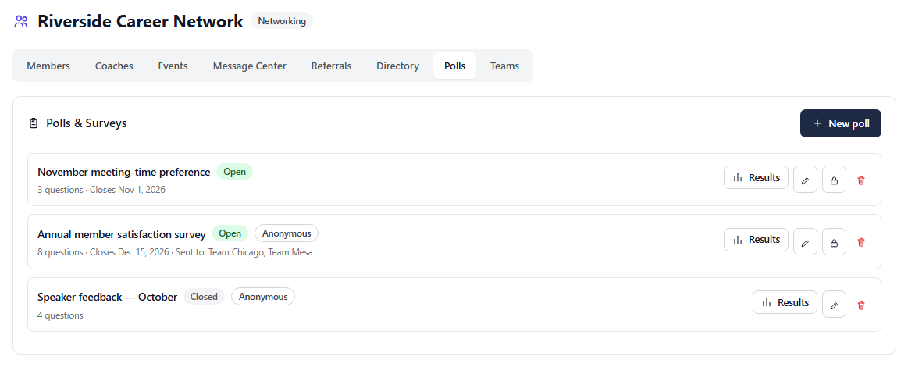Click the 'Sent to: Team Chicago, Team Mesa' line

coord(244,252)
